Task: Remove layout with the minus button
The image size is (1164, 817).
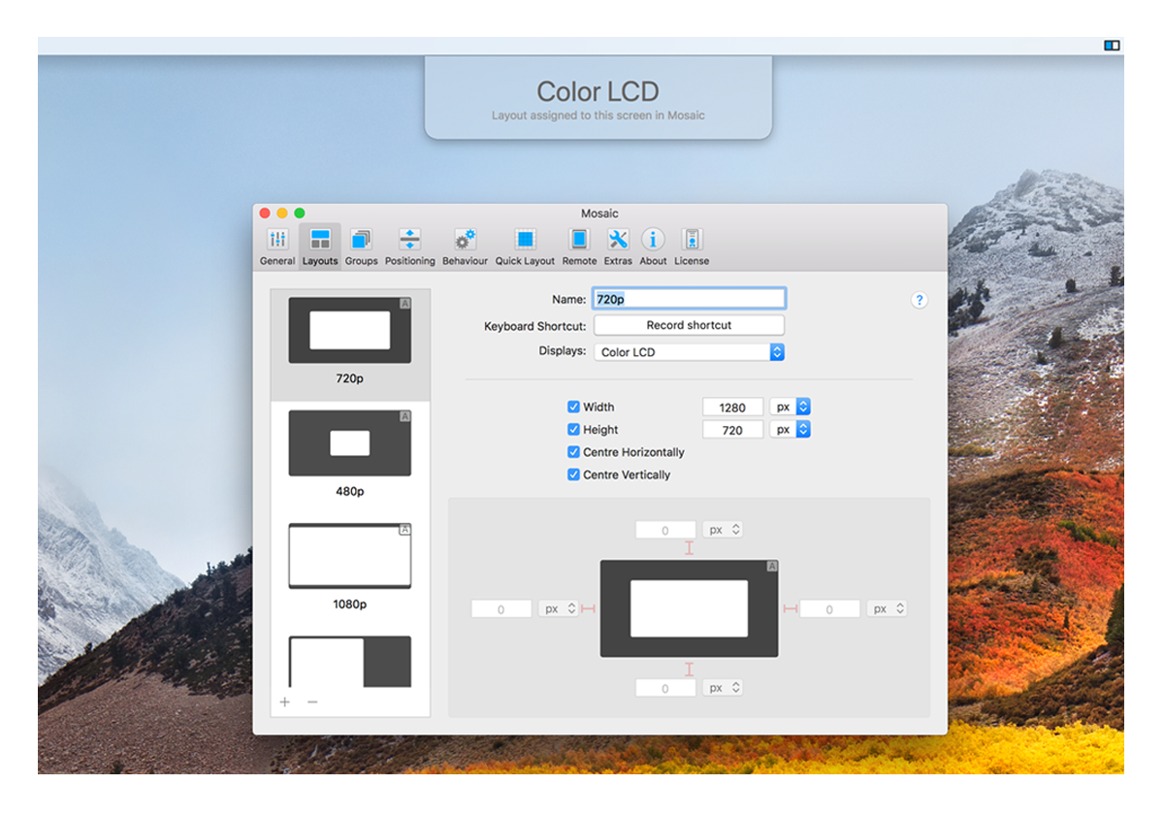Action: pos(312,702)
